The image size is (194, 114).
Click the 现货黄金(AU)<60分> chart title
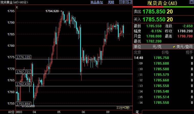click(x=14, y=2)
